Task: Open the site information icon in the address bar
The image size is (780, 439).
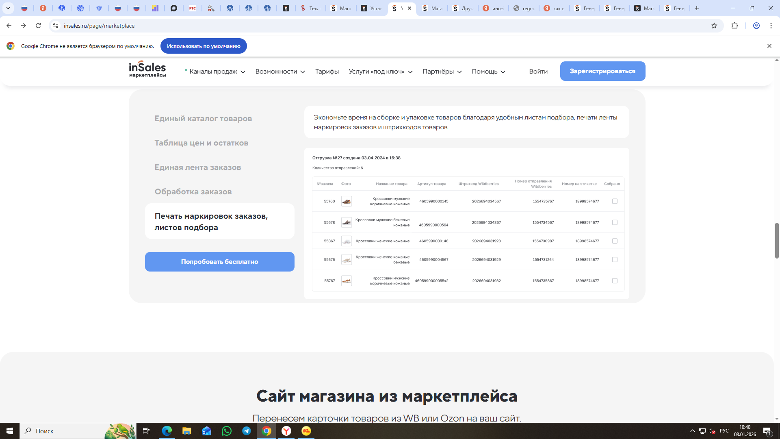Action: click(x=56, y=26)
